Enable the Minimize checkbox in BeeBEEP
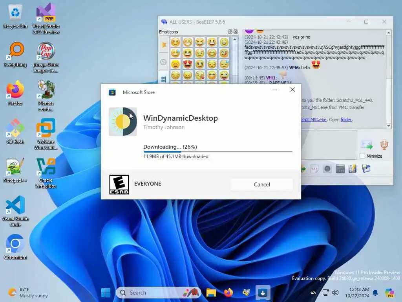This screenshot has height=302, width=402. click(362, 156)
